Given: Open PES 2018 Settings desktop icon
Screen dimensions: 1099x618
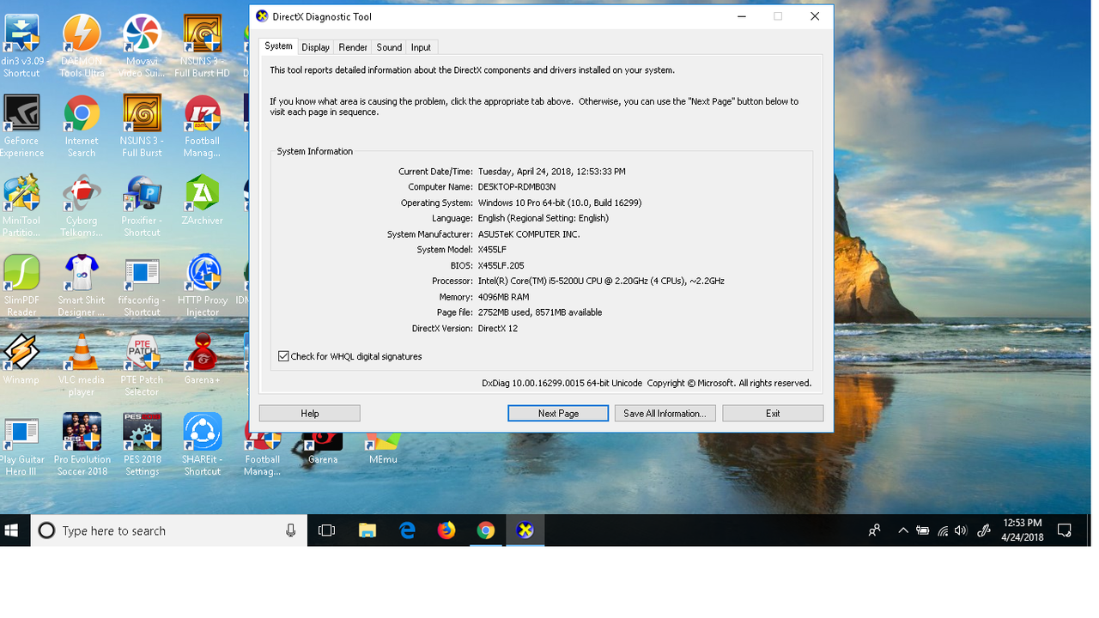Looking at the screenshot, I should pos(142,445).
